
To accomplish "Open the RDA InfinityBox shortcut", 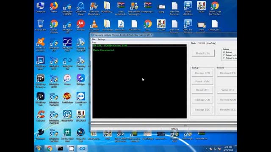I will click(x=54, y=136).
